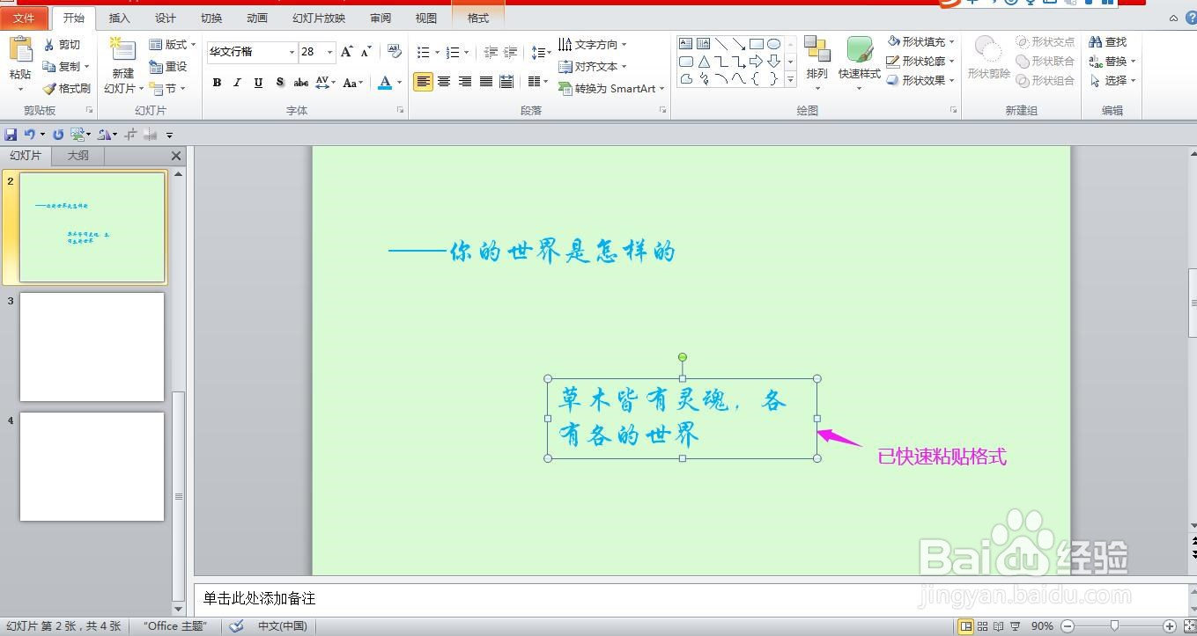This screenshot has width=1197, height=636.
Task: Apply text shadow with the S icon
Action: (279, 82)
